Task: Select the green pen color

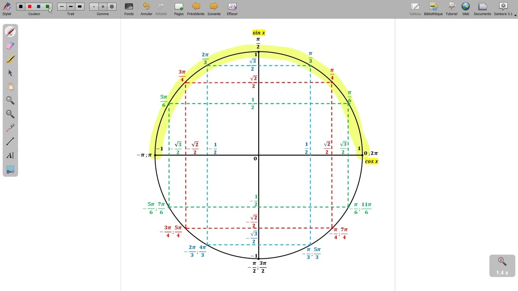Action: tap(47, 6)
